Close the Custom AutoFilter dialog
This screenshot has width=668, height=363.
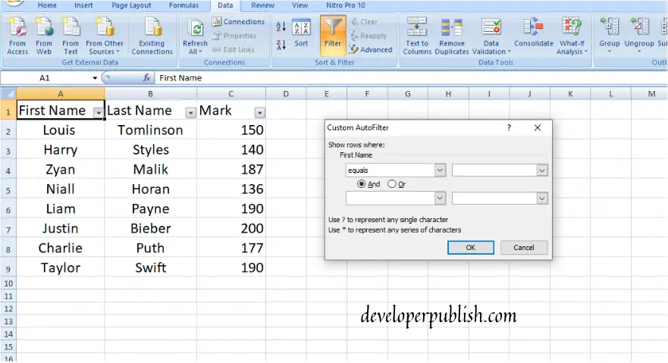[538, 127]
